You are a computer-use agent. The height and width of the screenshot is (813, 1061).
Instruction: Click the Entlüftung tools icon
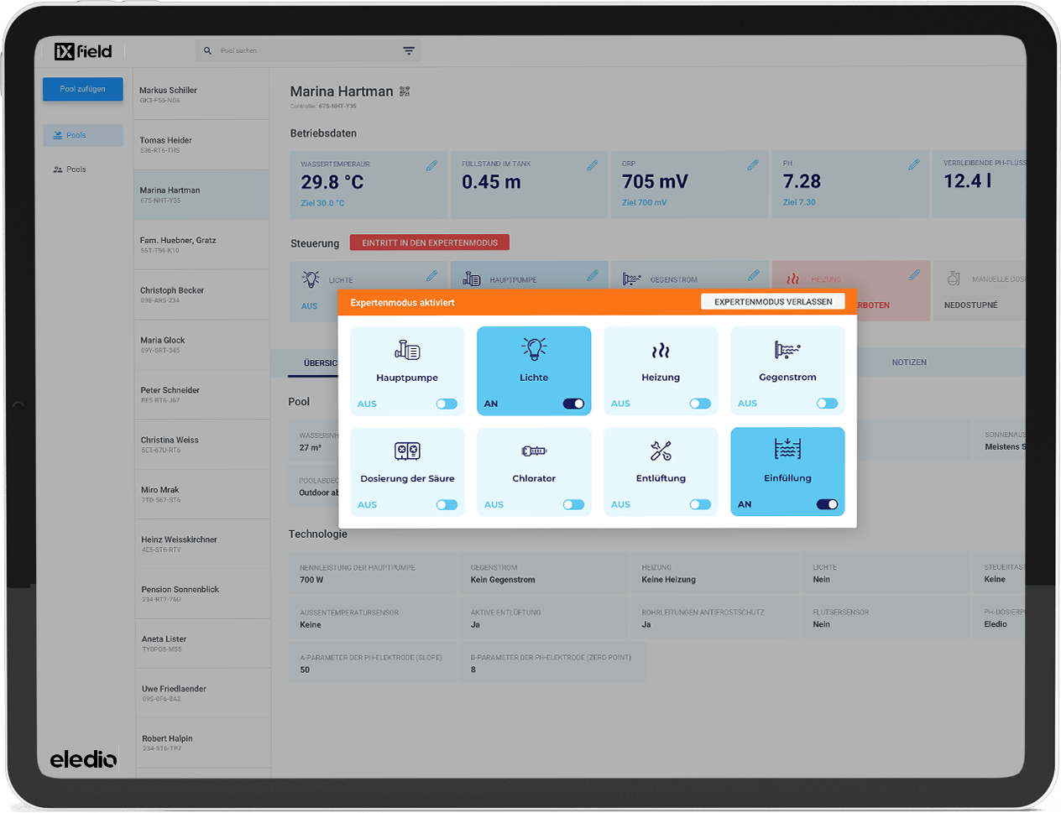tap(661, 451)
